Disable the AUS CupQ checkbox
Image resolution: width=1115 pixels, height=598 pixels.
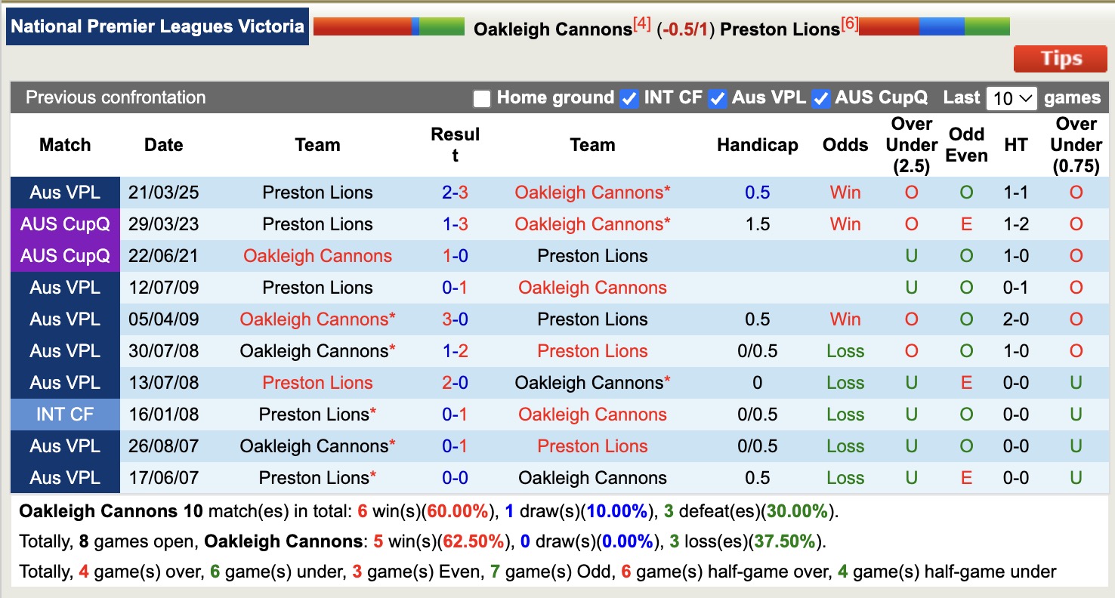(x=820, y=97)
